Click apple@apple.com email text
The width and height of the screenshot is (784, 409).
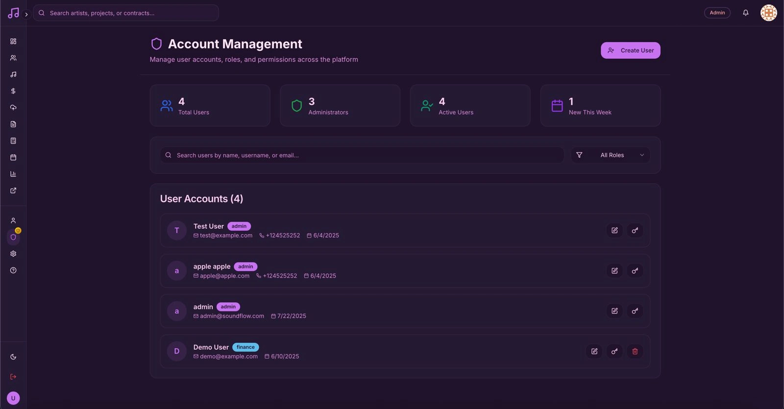(x=224, y=276)
